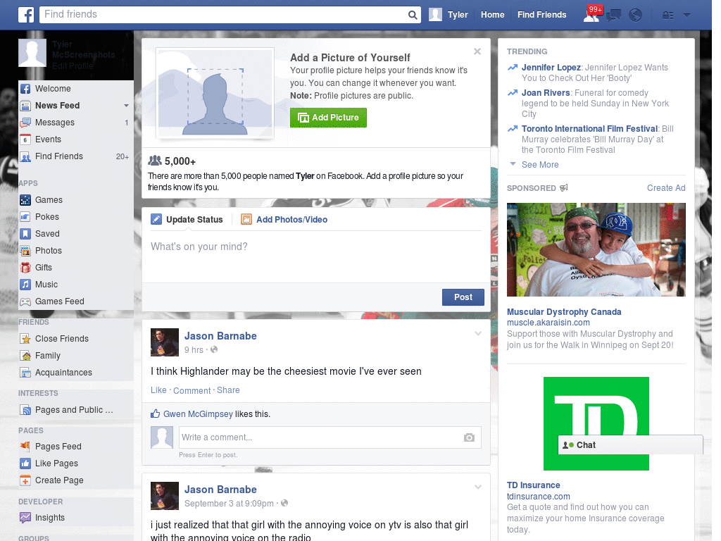Screen dimensions: 721x541
Task: Click the Facebook logo in the top bar
Action: (x=26, y=15)
